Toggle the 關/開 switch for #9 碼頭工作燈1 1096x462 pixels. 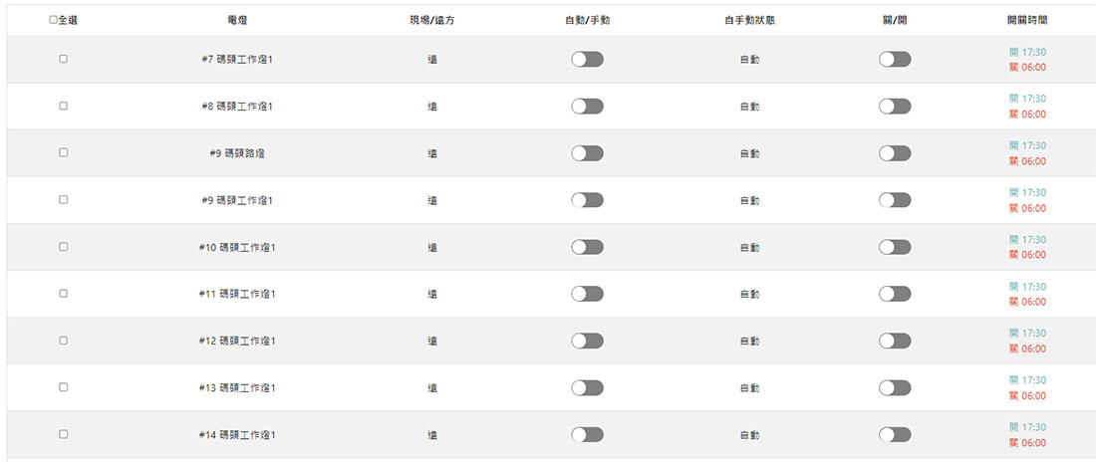click(x=895, y=200)
